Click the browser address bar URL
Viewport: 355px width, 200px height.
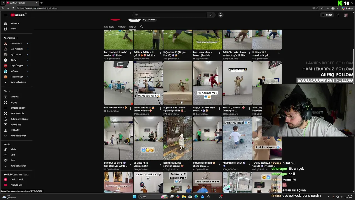click(x=39, y=8)
